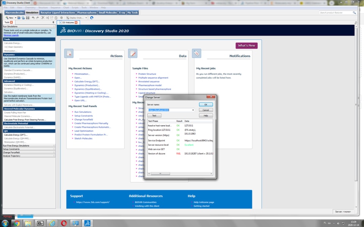Open the dropdown arrow beside New

point(16,18)
